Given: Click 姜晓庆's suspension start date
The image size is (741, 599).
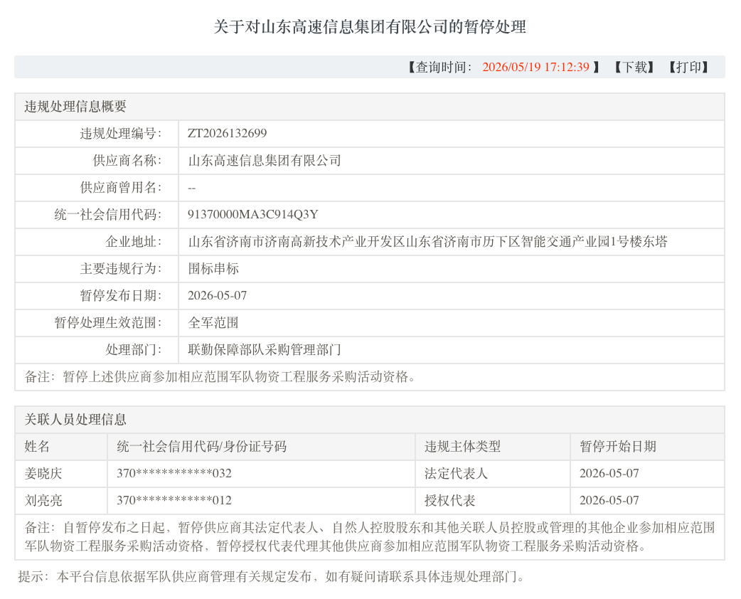Looking at the screenshot, I should tap(609, 474).
